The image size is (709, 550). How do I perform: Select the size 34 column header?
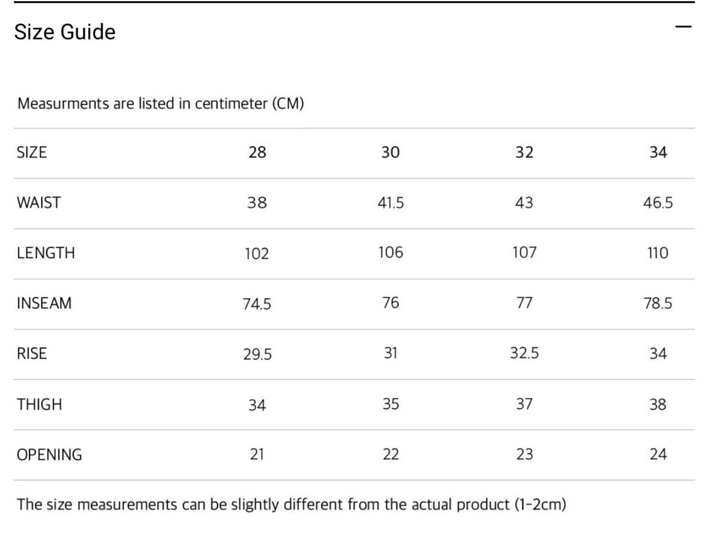657,152
